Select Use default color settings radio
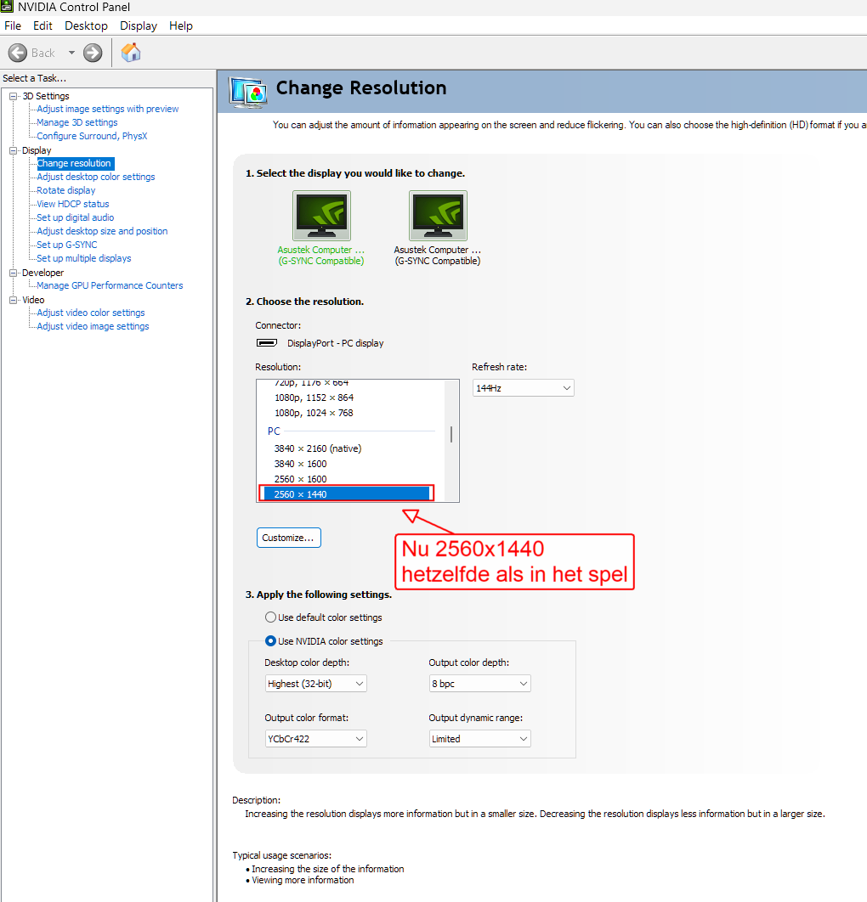The image size is (867, 902). point(270,617)
